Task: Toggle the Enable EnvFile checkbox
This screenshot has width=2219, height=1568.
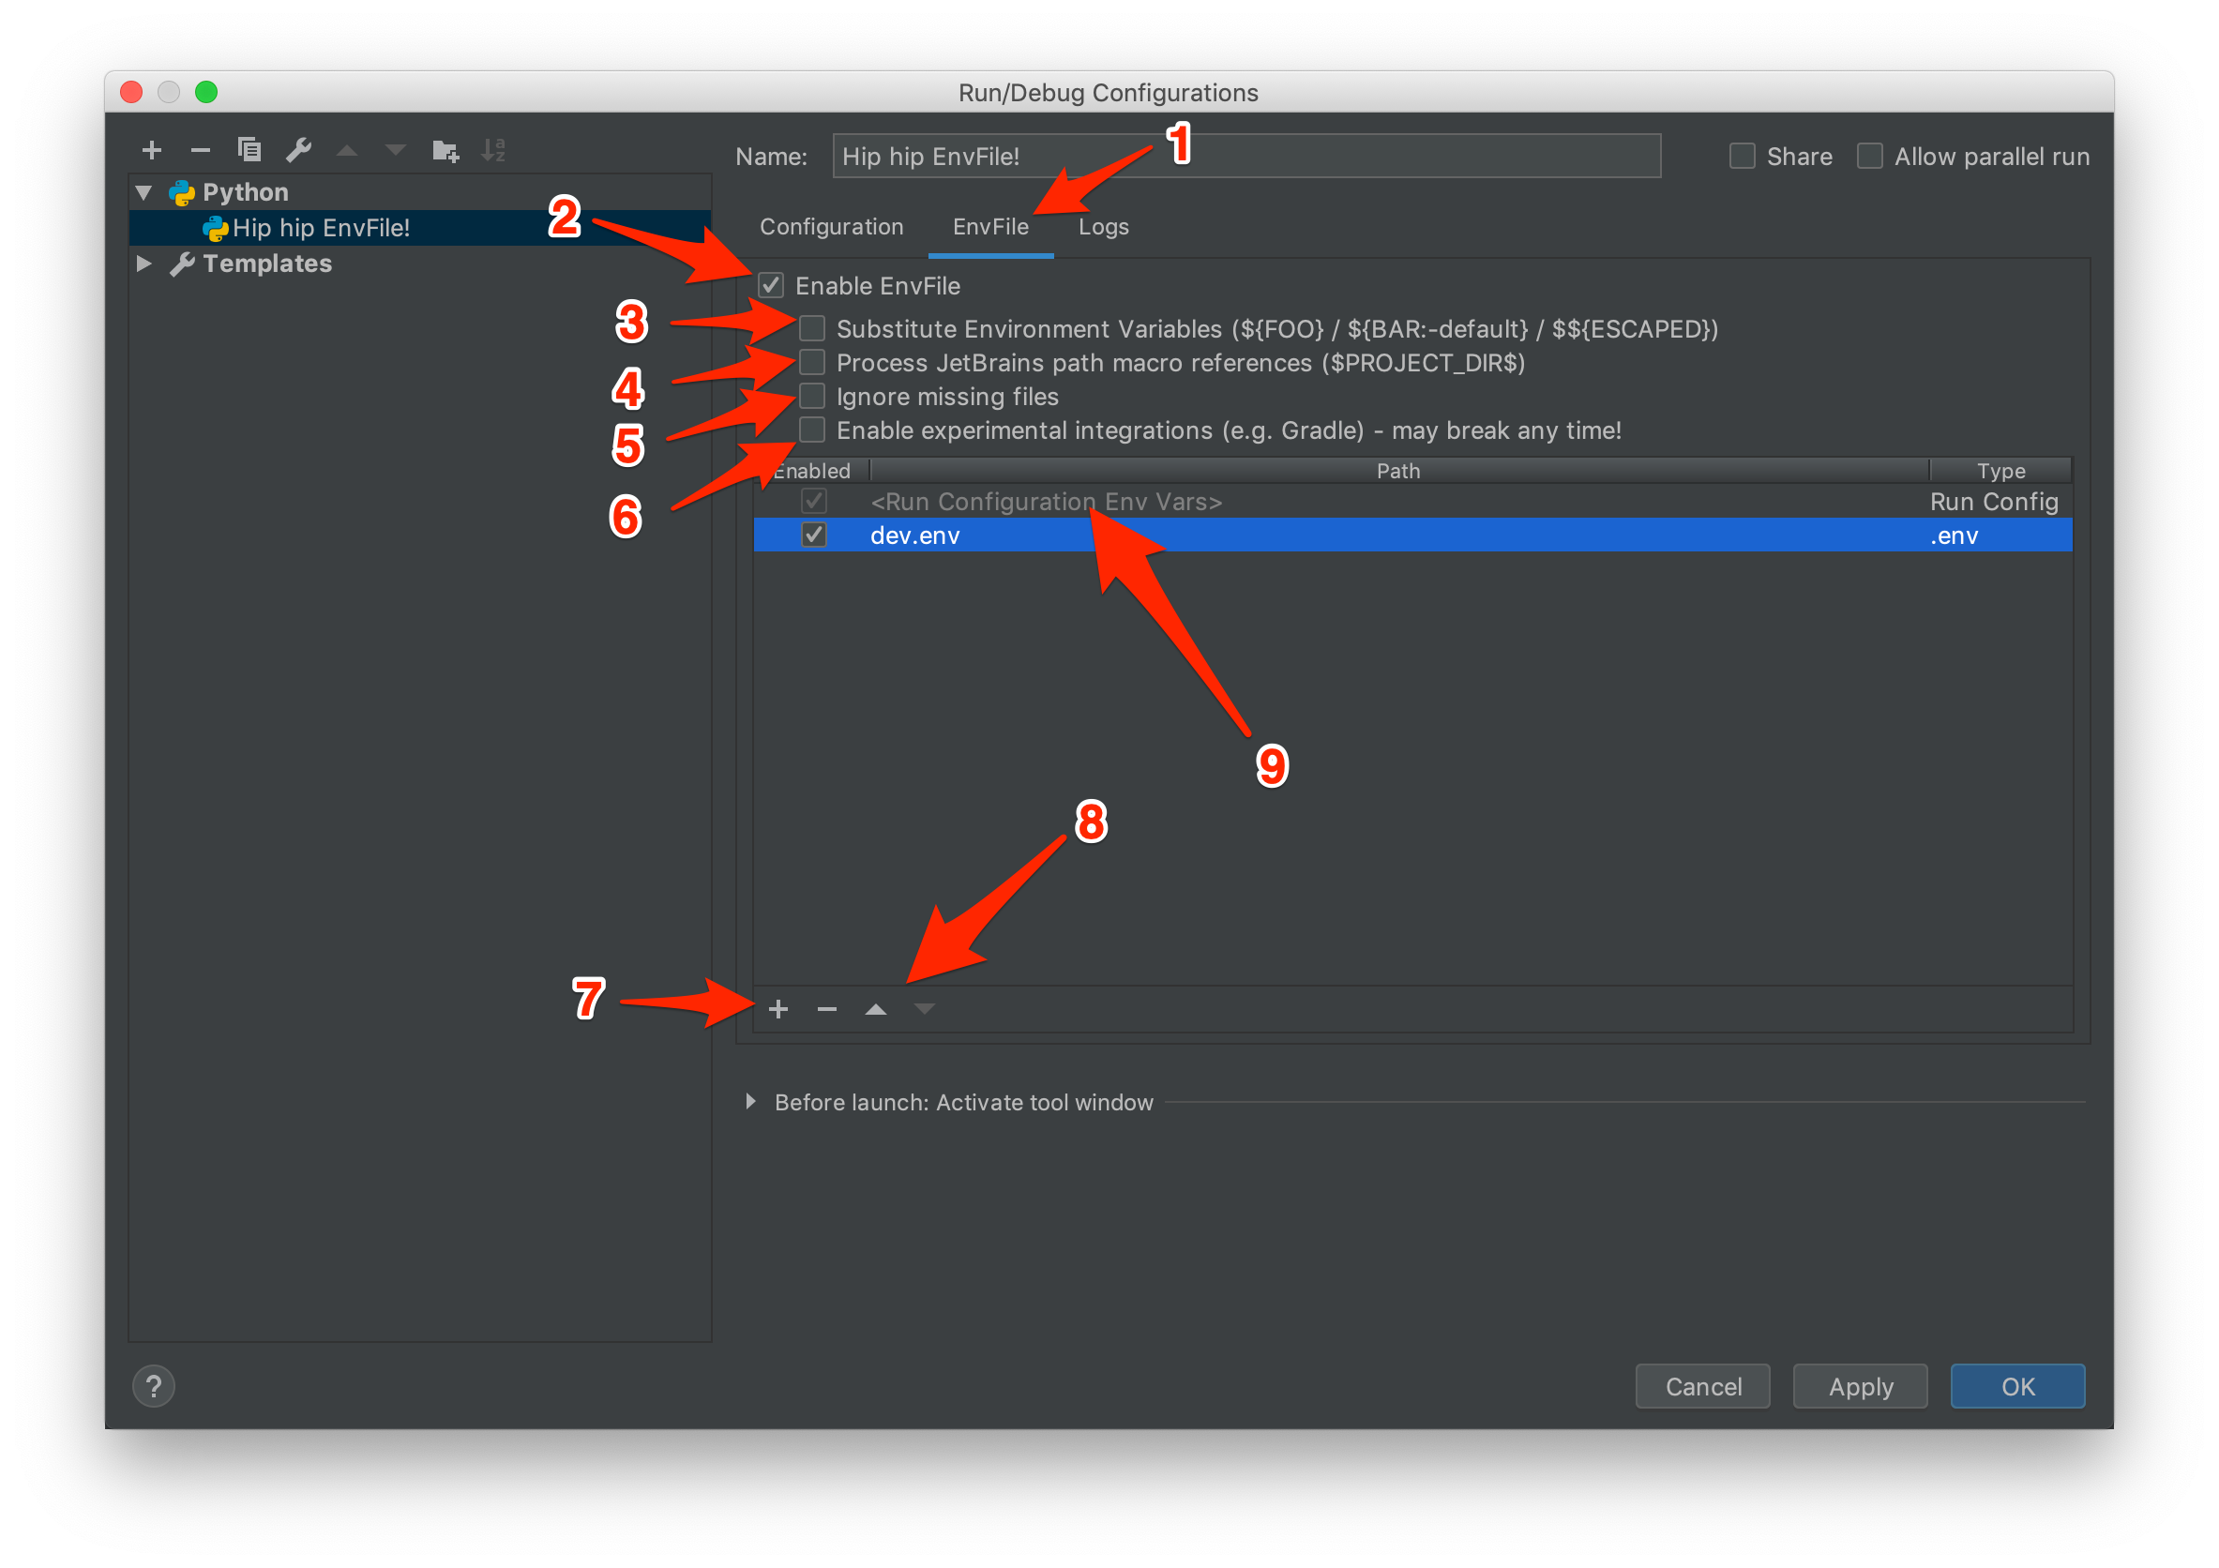Action: pyautogui.click(x=771, y=285)
